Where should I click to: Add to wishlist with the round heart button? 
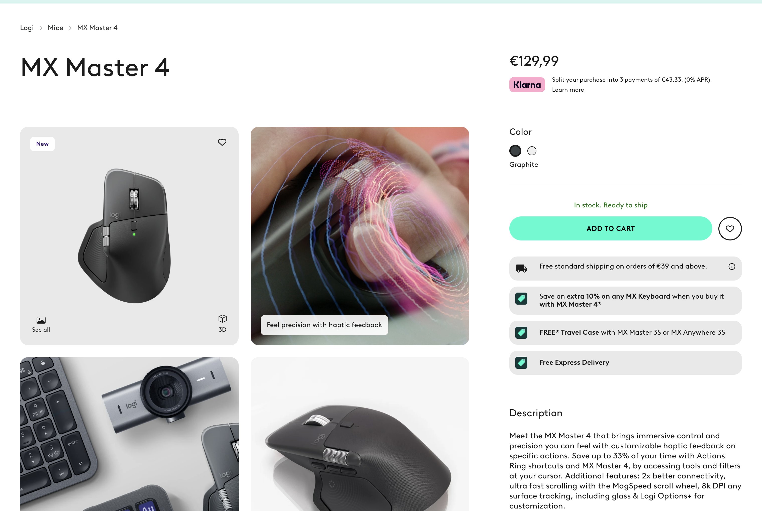(730, 229)
